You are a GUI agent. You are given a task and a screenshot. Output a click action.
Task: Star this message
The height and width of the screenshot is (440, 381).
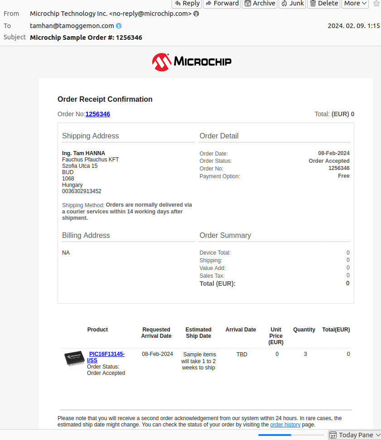(x=376, y=3)
